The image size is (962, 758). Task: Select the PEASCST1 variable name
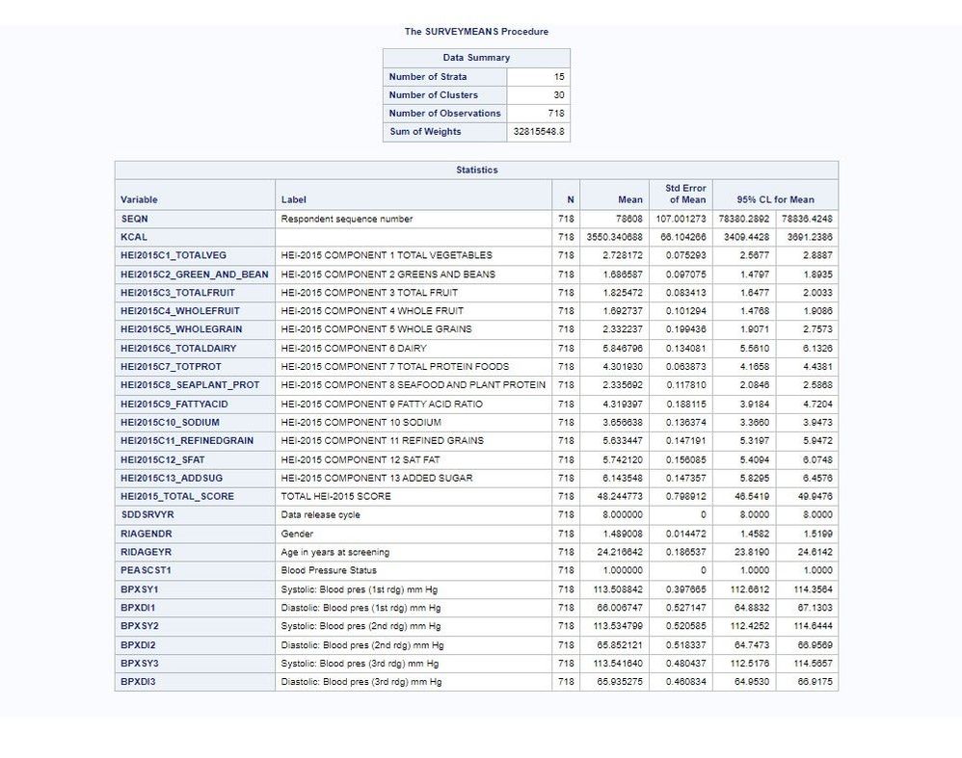pyautogui.click(x=146, y=571)
